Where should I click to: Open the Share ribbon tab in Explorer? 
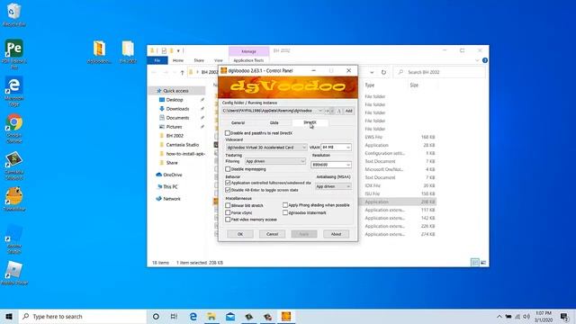(x=199, y=60)
